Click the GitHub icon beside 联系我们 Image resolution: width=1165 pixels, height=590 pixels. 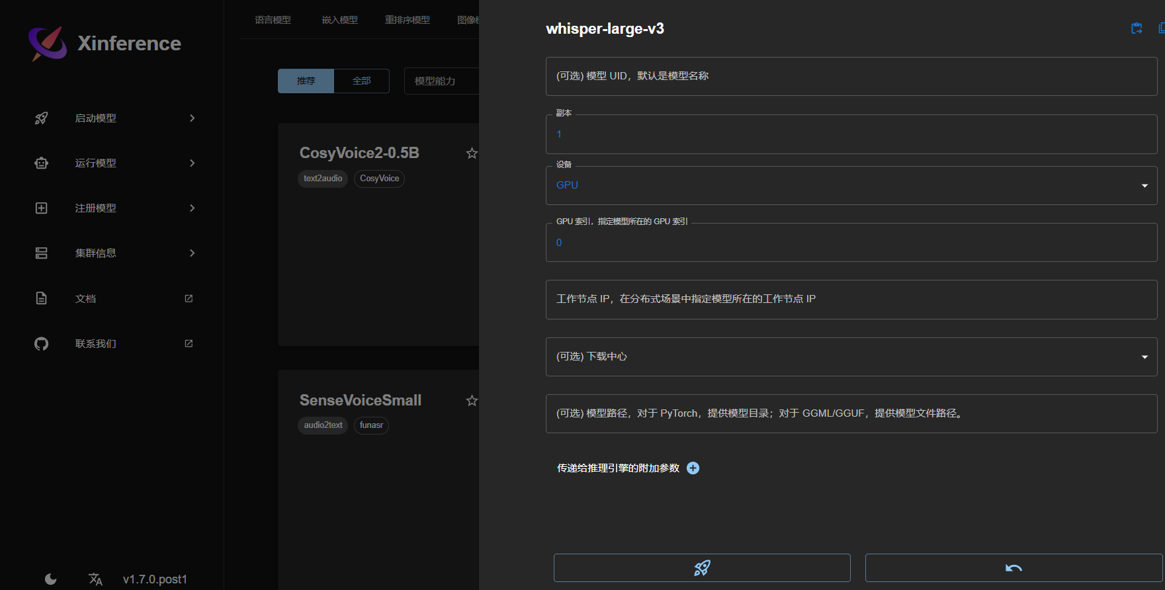(41, 343)
